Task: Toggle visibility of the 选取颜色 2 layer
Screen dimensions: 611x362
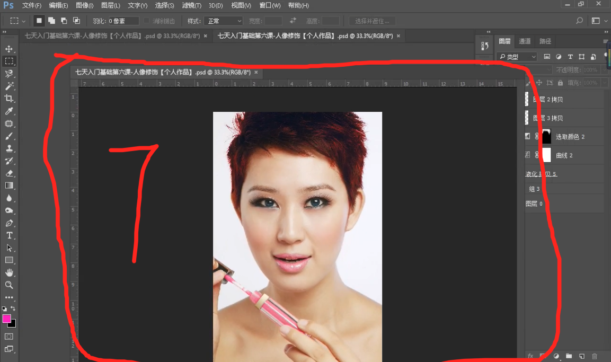Action: coord(527,136)
